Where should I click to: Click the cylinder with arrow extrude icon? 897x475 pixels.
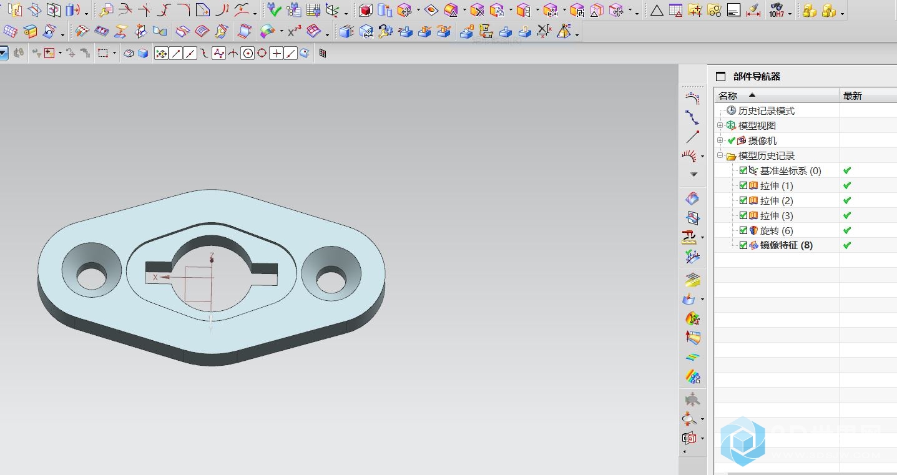(x=72, y=10)
